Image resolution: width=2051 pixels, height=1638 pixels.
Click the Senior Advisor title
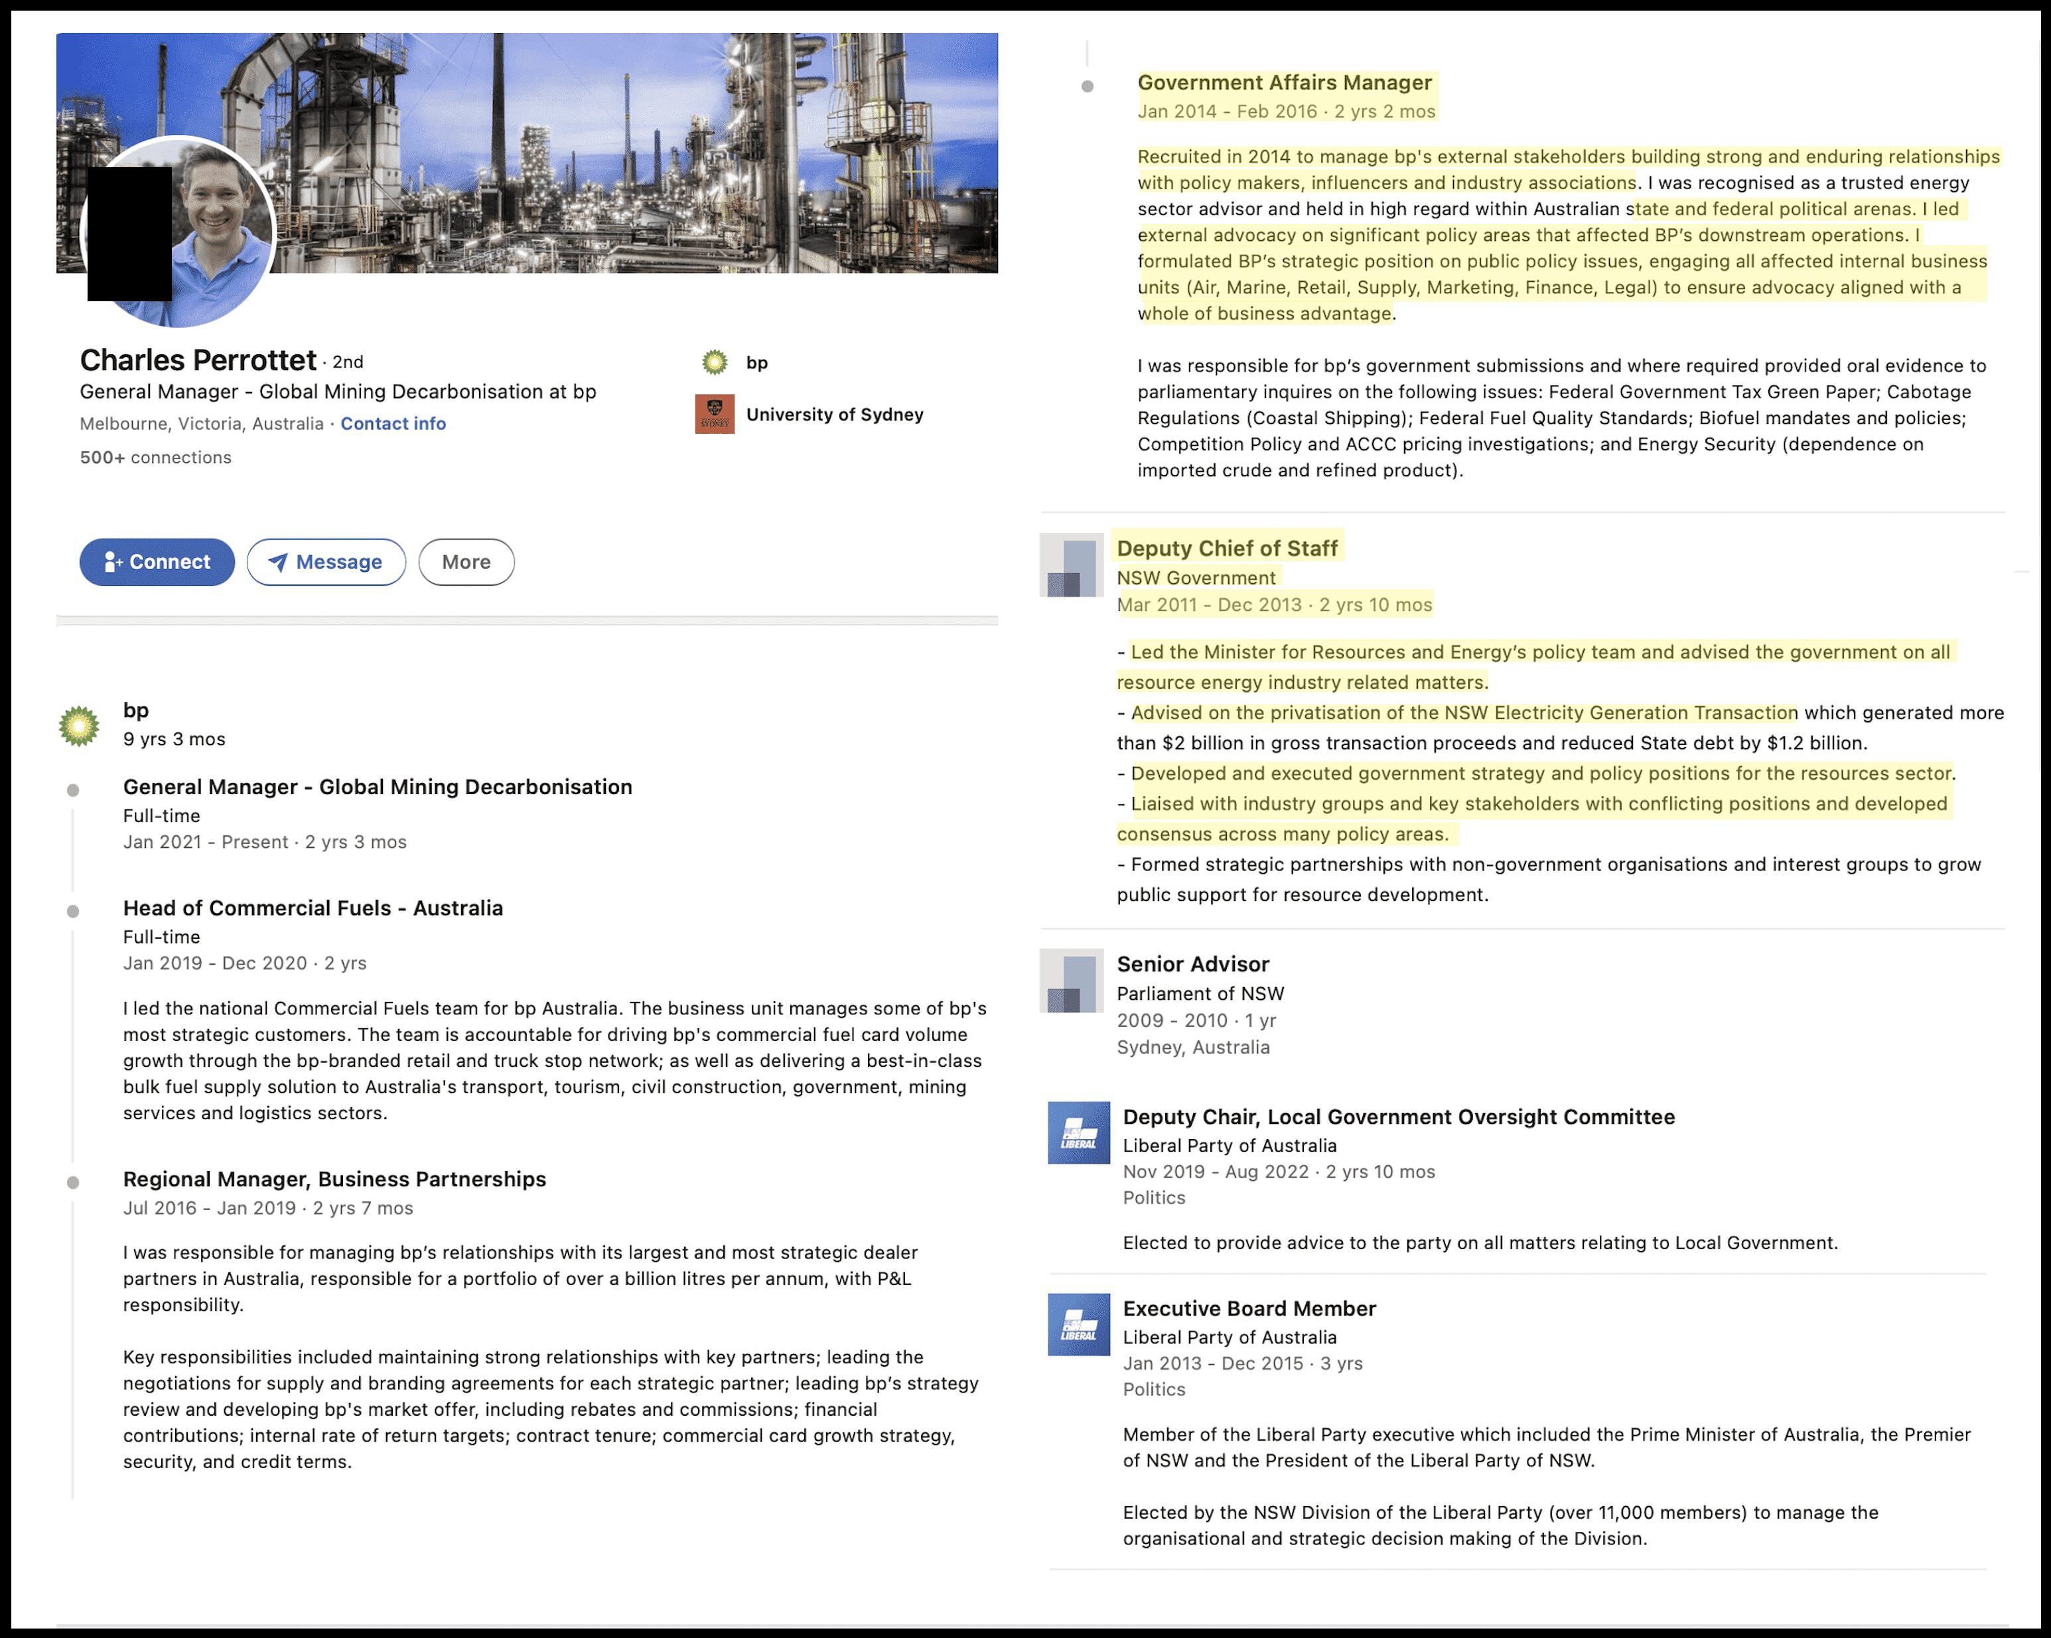pos(1193,963)
